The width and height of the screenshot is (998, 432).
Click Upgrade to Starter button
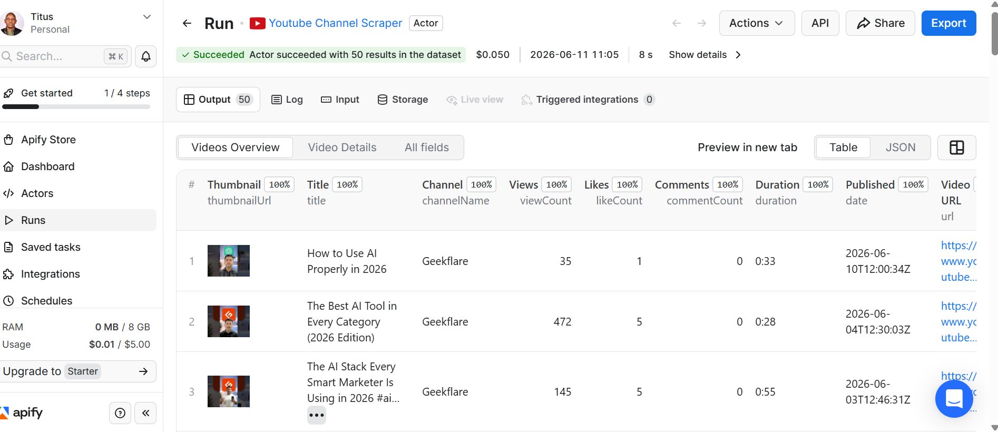click(x=78, y=371)
